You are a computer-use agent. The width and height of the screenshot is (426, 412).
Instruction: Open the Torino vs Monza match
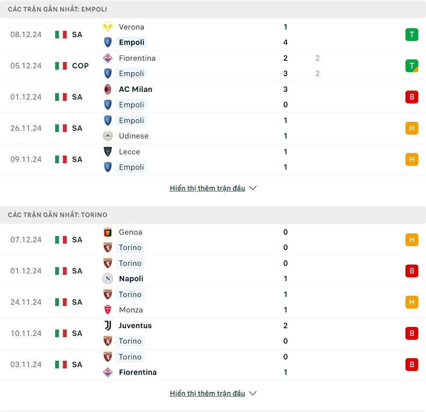[213, 302]
